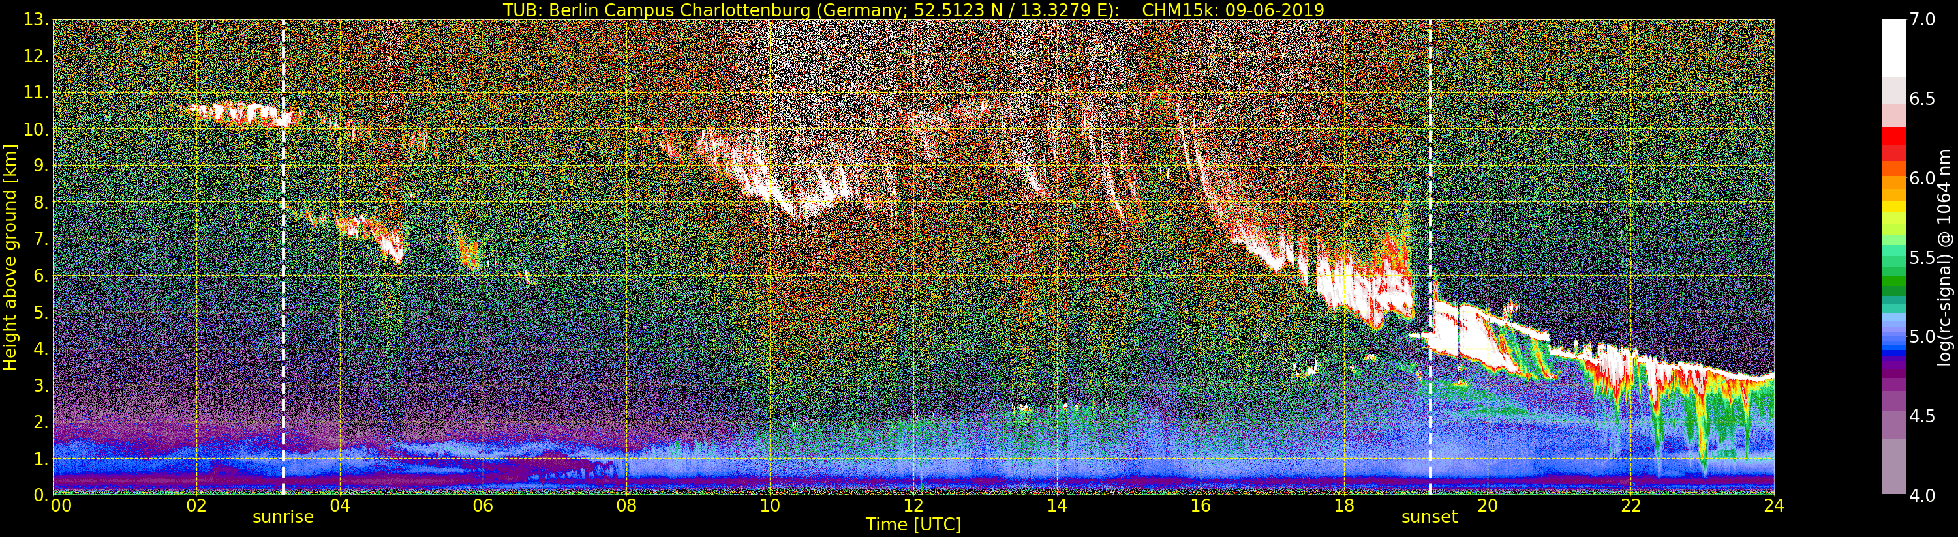The image size is (1958, 537).
Task: Click the '1.' tick on the height axis
Action: pos(40,458)
